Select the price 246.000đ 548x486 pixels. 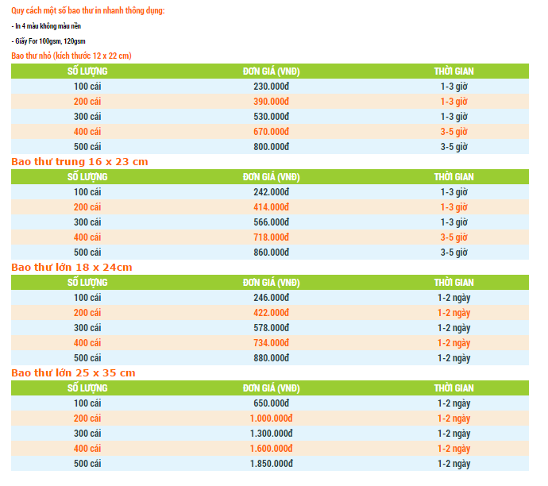point(272,298)
